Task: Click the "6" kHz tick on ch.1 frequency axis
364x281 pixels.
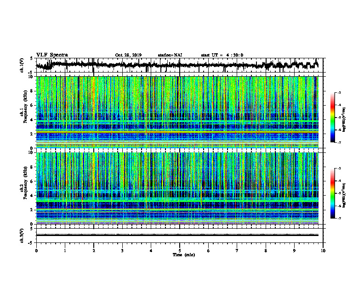Action: [33, 106]
